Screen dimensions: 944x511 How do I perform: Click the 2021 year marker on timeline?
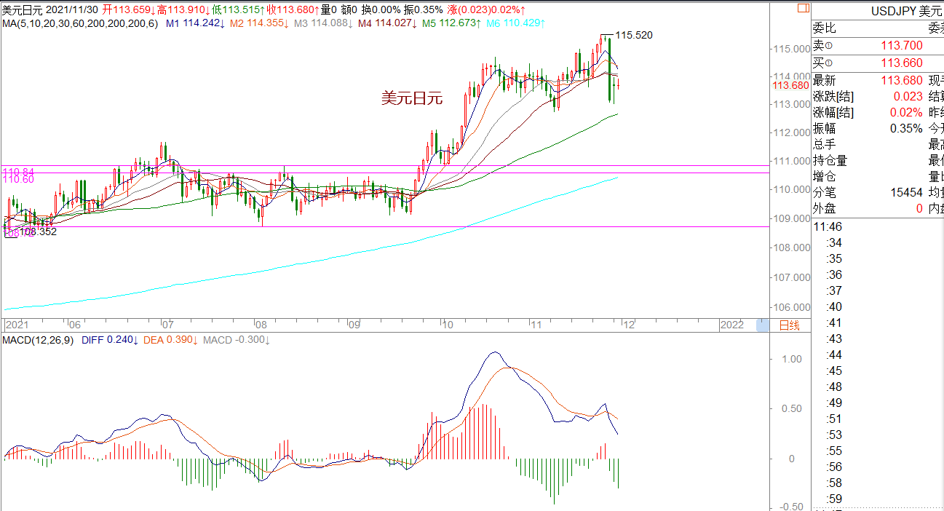pos(18,325)
